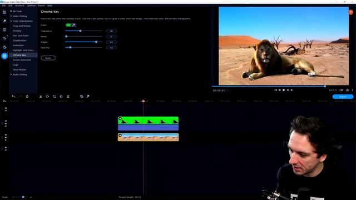This screenshot has height=200, width=356.
Task: Open the Filters wand tab in sidebar
Action: (4, 21)
